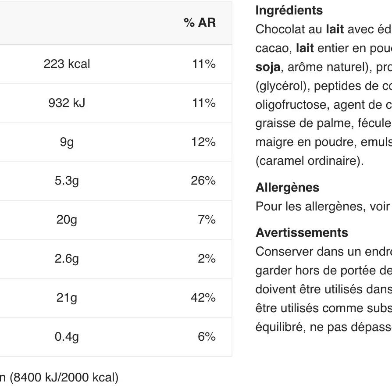
Task: Select the 9g table cell
Action: pos(67,142)
